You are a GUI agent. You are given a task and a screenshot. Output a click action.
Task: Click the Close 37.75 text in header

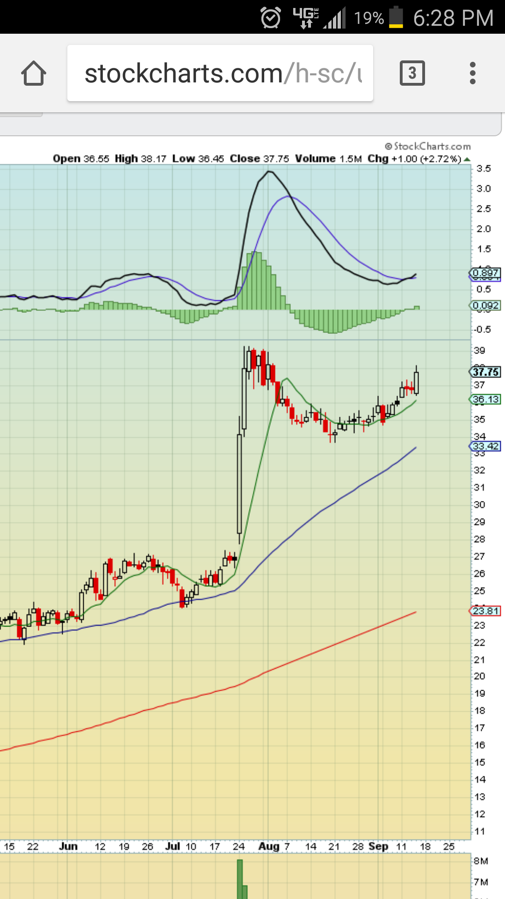click(260, 159)
